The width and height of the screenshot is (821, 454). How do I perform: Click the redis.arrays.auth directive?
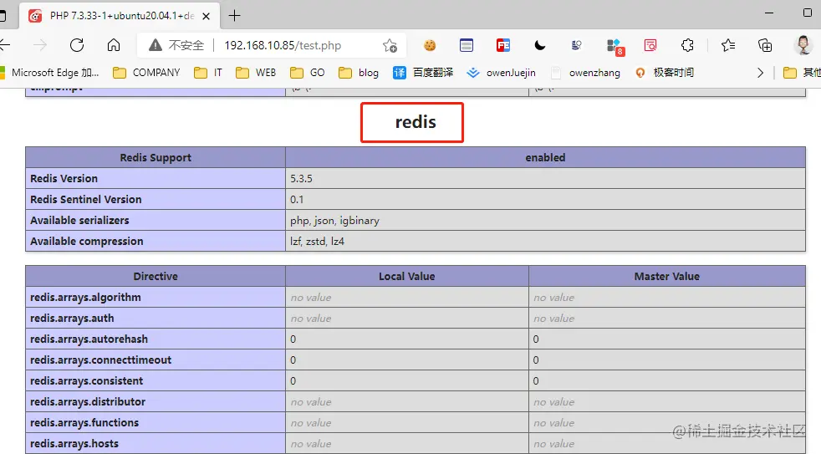pyautogui.click(x=72, y=319)
